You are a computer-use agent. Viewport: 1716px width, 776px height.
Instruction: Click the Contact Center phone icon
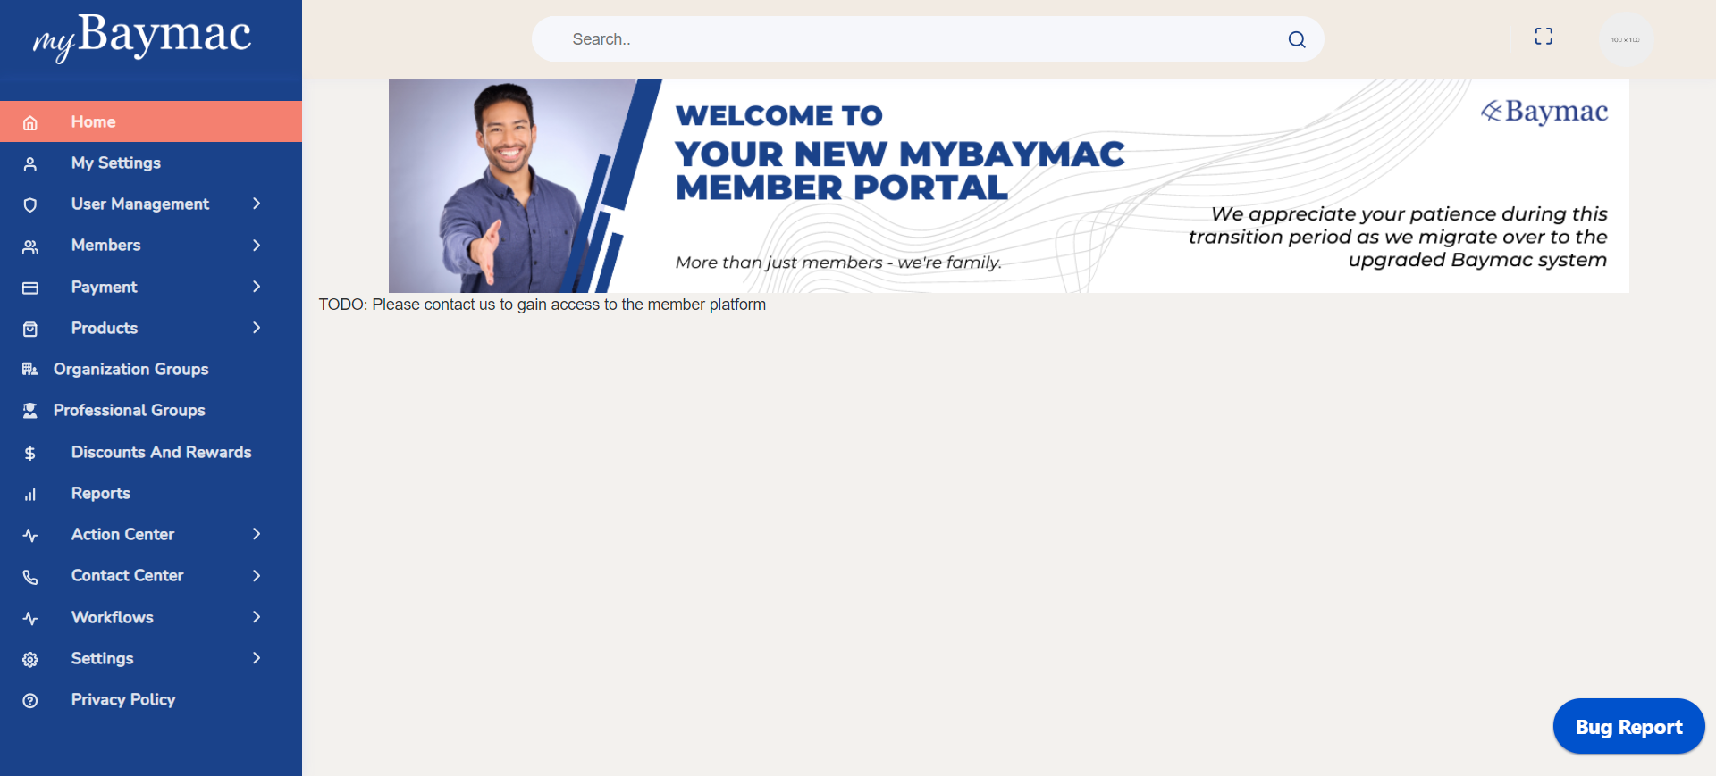pos(30,577)
